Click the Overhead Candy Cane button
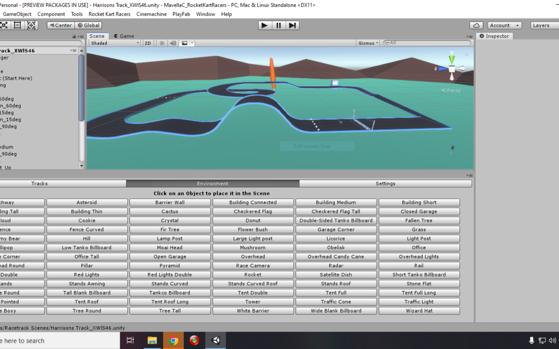 coord(336,256)
